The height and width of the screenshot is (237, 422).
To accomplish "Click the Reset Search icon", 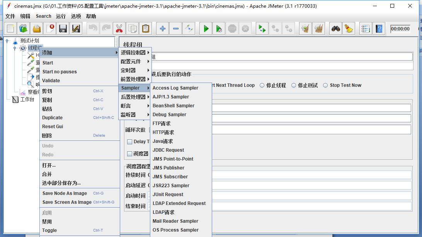I will (x=349, y=29).
